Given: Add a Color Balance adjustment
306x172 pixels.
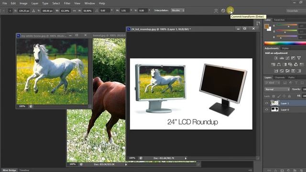Looking at the screenshot, I should coord(279,64).
